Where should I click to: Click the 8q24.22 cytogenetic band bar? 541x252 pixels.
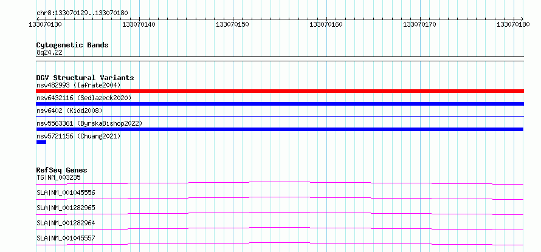280,59
